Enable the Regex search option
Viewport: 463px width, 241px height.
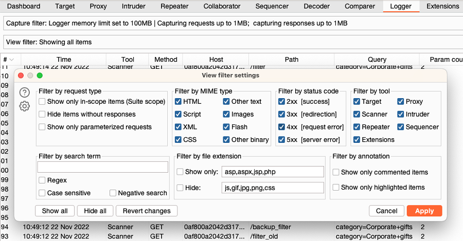42,180
